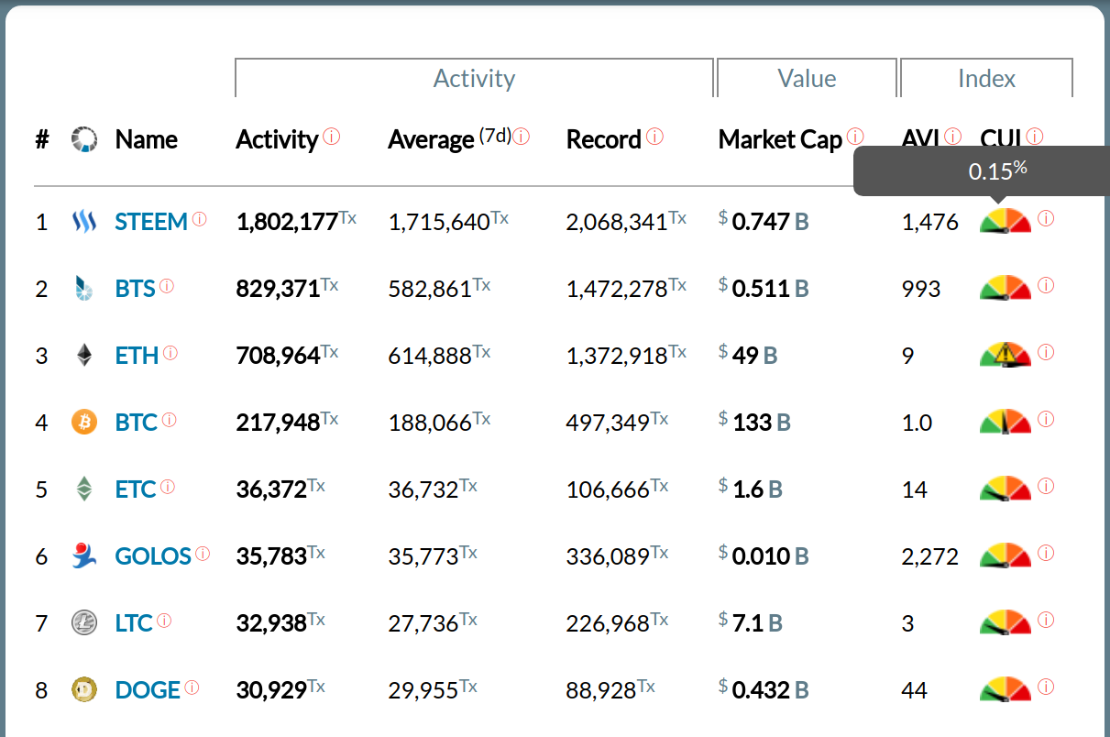
Task: Click info icon next to Average (7d) header
Action: tap(522, 137)
